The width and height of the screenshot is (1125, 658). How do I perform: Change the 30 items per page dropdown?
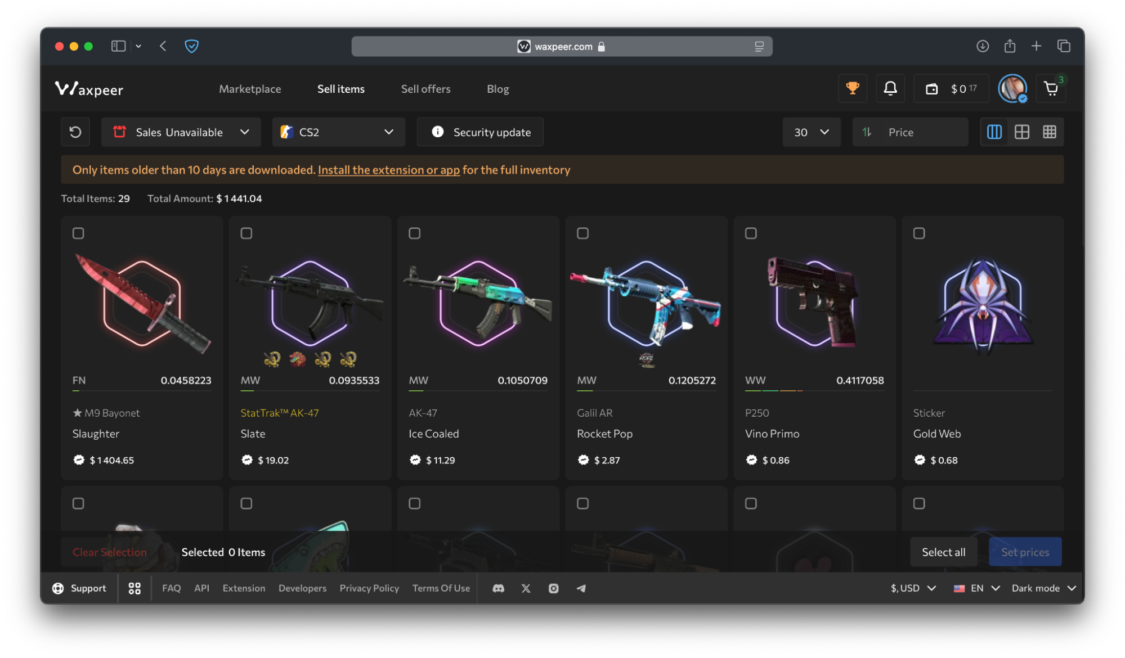coord(812,132)
